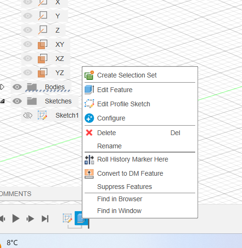This screenshot has height=248, width=242.
Task: Click the Edit Feature extrude icon
Action: point(89,90)
